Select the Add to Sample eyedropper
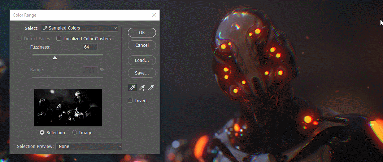The height and width of the screenshot is (162, 383). click(142, 88)
